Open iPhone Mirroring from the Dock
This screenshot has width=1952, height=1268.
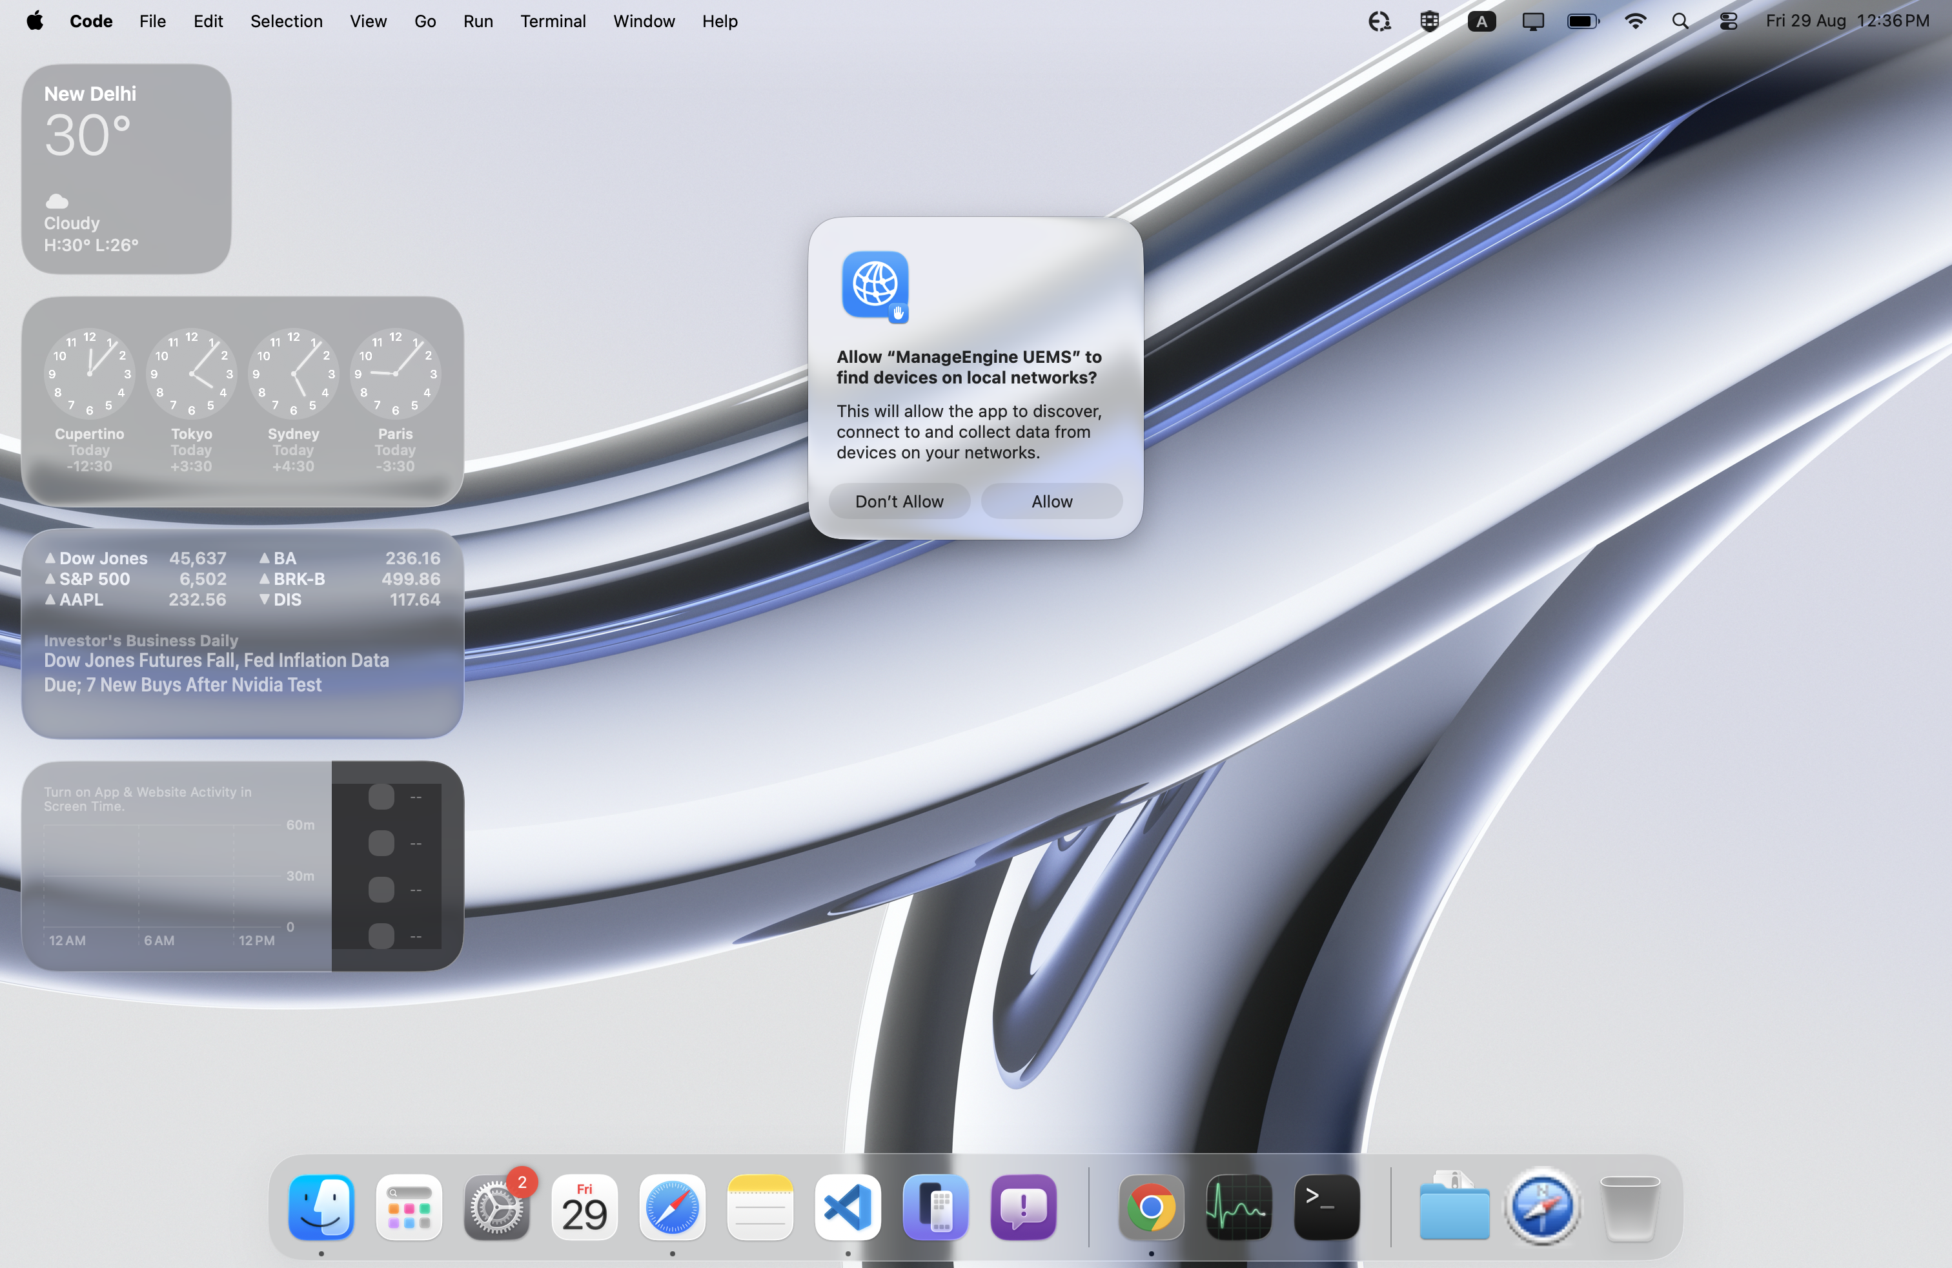click(x=935, y=1207)
